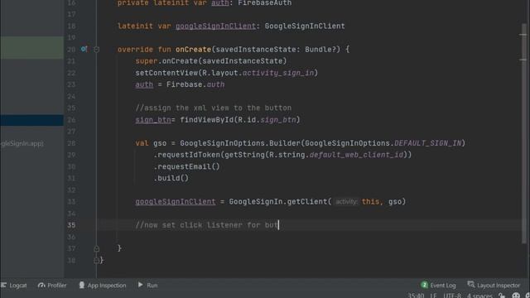Image resolution: width=530 pixels, height=298 pixels.
Task: Click the 35:40 cursor position indicator
Action: (x=416, y=296)
